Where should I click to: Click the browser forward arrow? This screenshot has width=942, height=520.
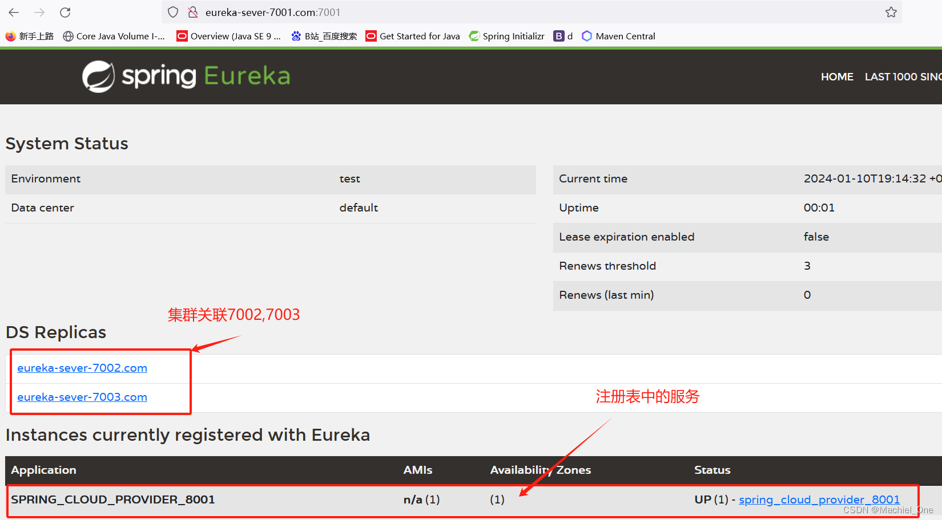[39, 13]
